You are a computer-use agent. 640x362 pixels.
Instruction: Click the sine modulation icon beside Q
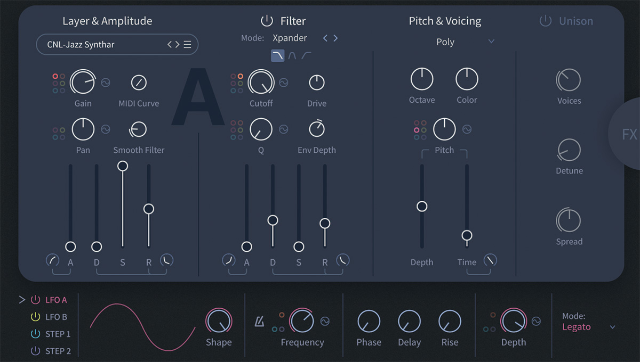(284, 129)
